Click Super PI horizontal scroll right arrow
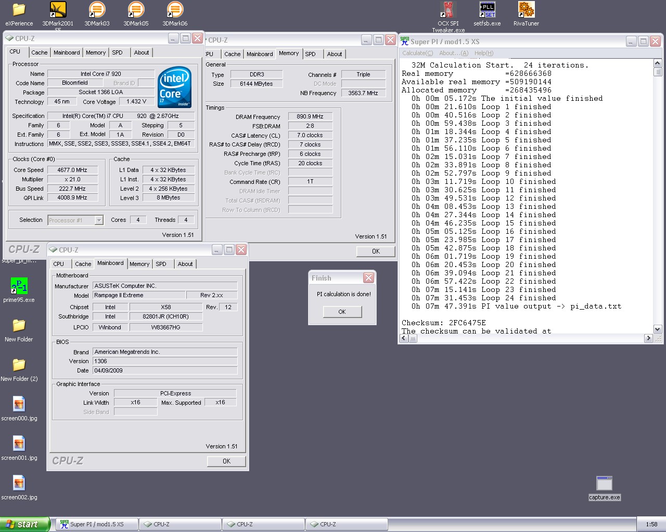666x532 pixels. pos(648,338)
